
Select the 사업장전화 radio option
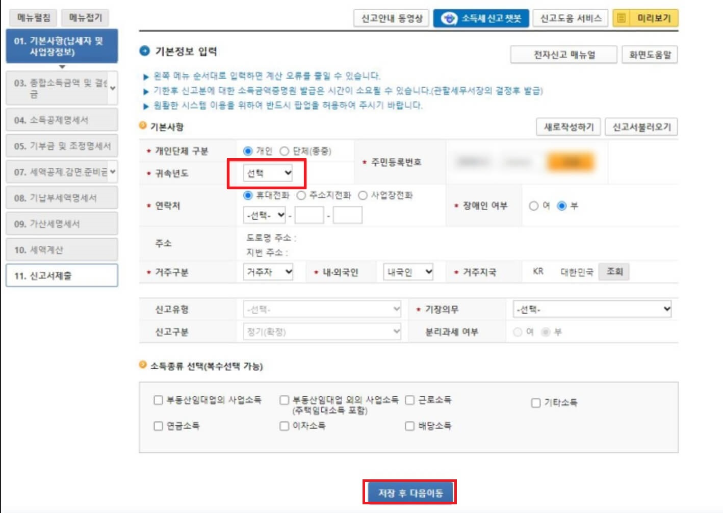click(363, 195)
